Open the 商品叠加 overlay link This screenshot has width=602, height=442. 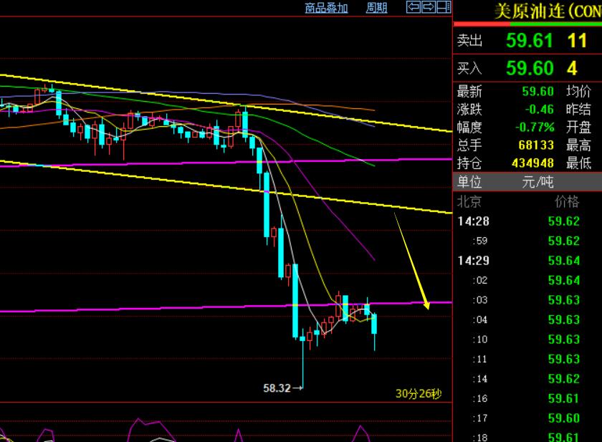(x=326, y=8)
